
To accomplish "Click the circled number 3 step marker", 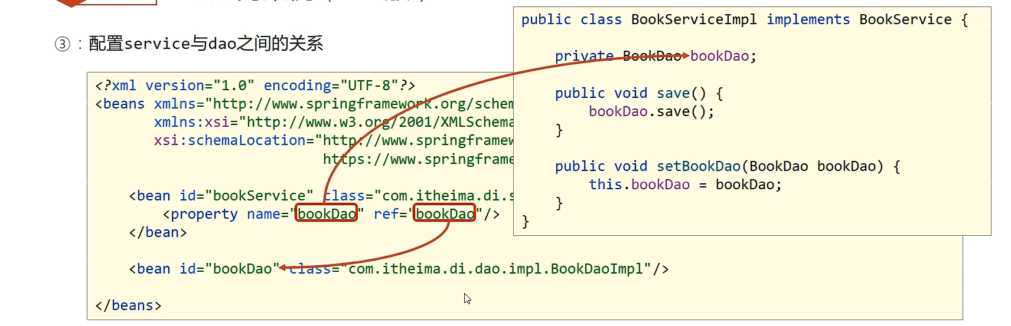I will coord(63,44).
